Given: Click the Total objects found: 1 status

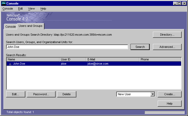Looking at the screenshot, I should click(x=20, y=112).
